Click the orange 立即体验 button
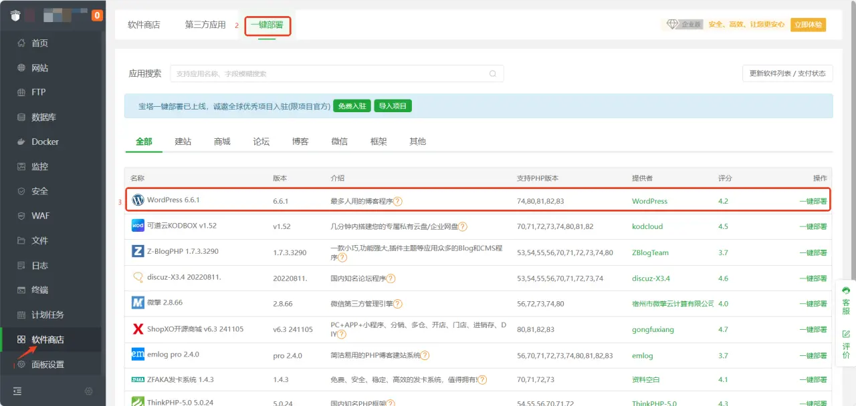Image resolution: width=856 pixels, height=406 pixels. [808, 25]
